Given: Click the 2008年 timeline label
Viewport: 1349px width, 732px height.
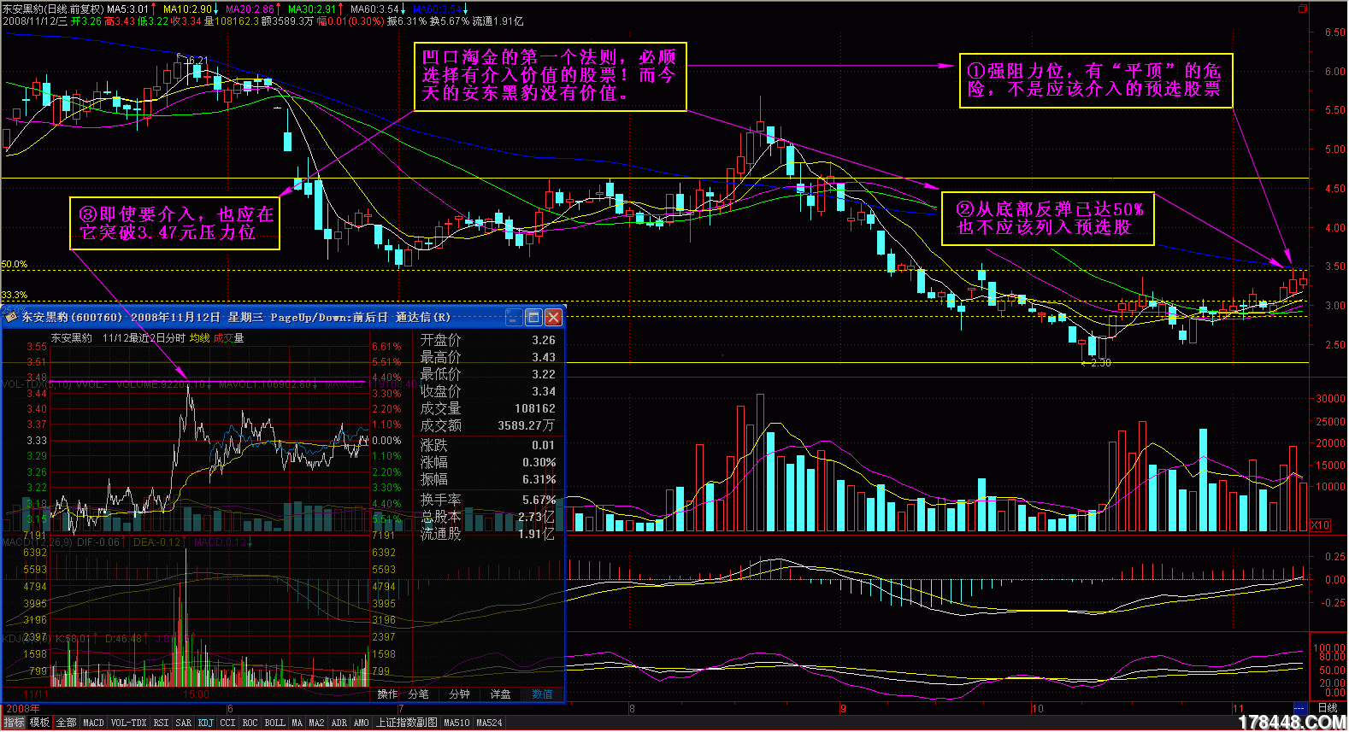Looking at the screenshot, I should click(23, 708).
